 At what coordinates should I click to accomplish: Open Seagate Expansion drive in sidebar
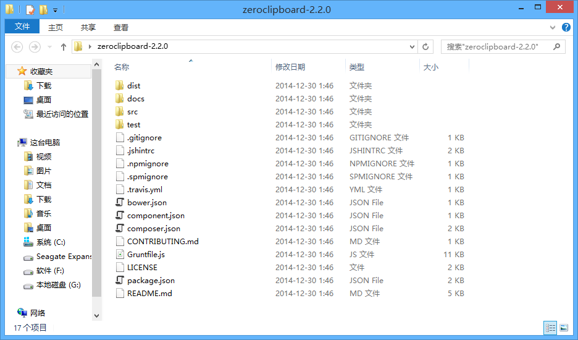click(57, 257)
